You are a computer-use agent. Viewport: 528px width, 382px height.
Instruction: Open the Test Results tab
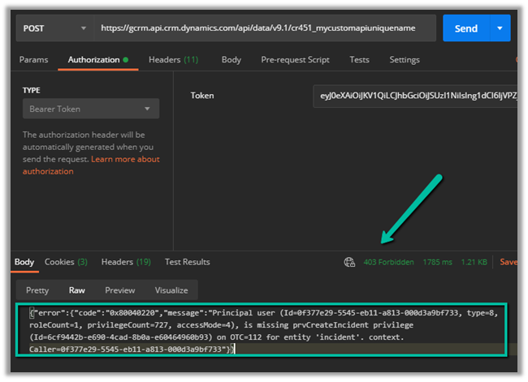tap(187, 262)
